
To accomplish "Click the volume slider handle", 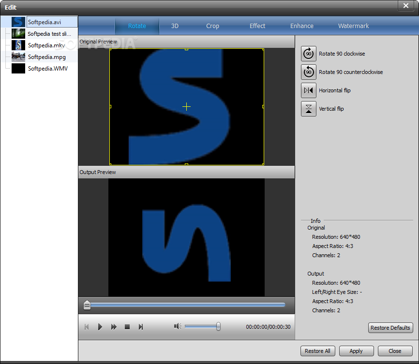I will pyautogui.click(x=218, y=326).
